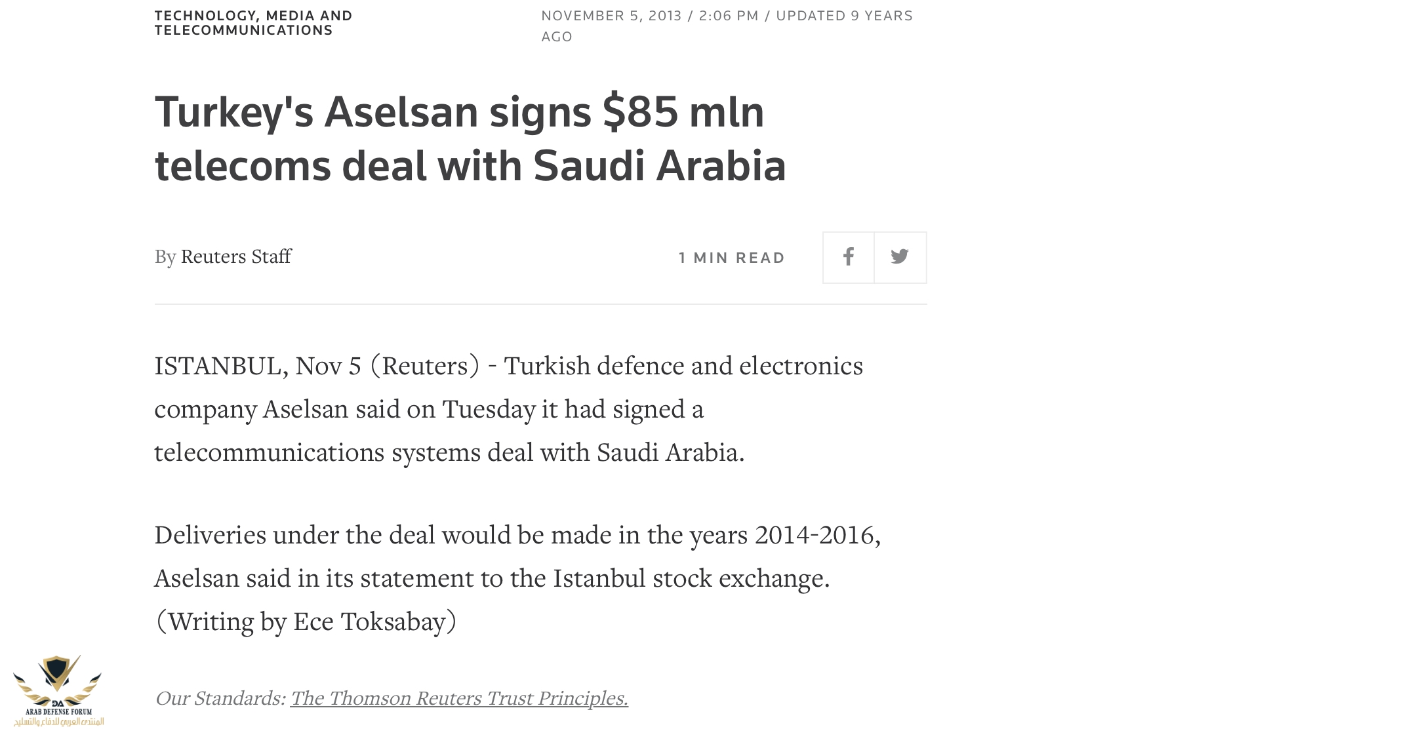The height and width of the screenshot is (729, 1410).
Task: Click the "Our Standards:" label
Action: tap(220, 698)
